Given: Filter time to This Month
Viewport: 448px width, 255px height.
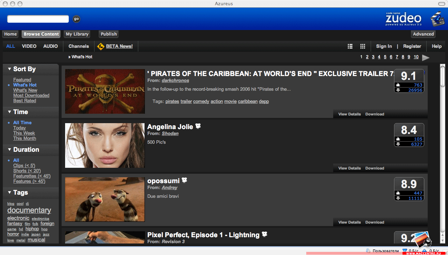Looking at the screenshot, I should coord(24,138).
